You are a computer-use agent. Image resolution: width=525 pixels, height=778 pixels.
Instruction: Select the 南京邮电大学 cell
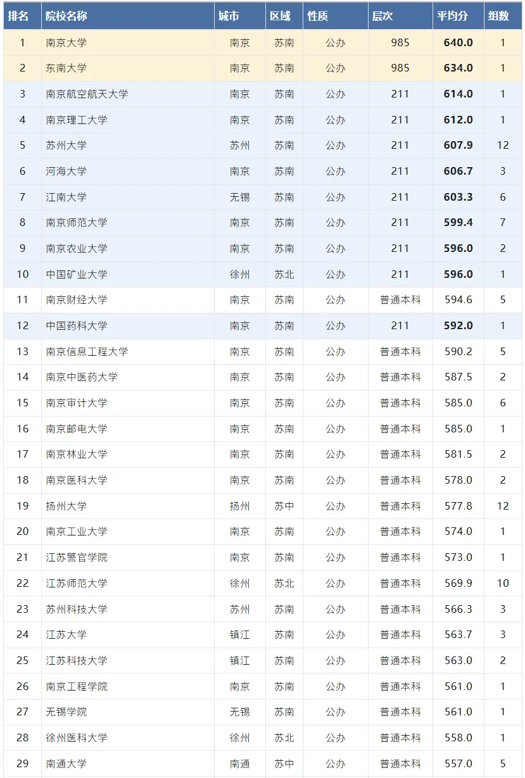127,429
